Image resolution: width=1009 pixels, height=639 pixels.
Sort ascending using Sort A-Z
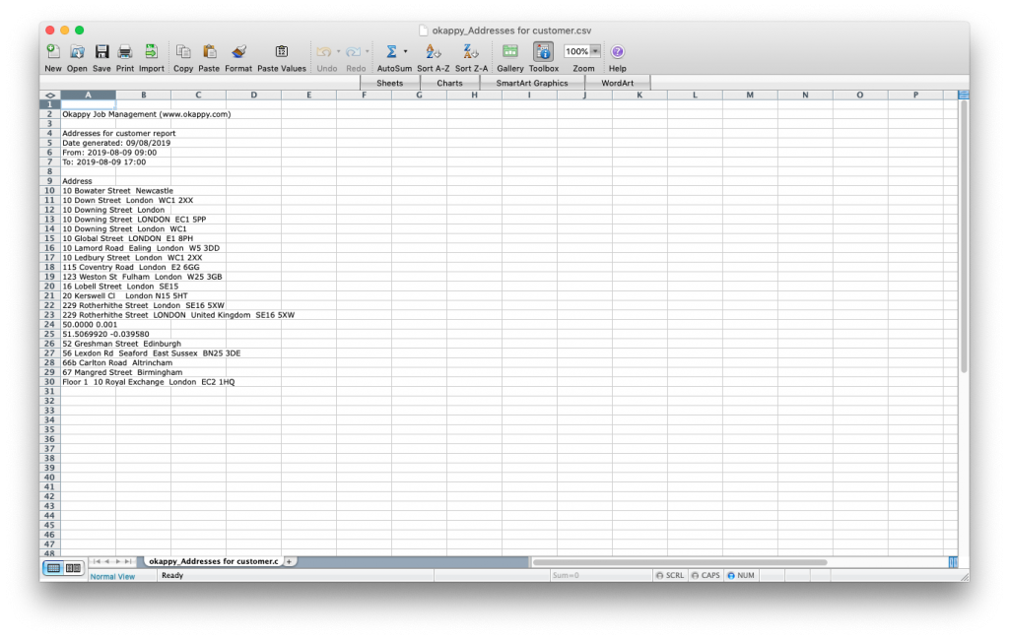tap(434, 52)
